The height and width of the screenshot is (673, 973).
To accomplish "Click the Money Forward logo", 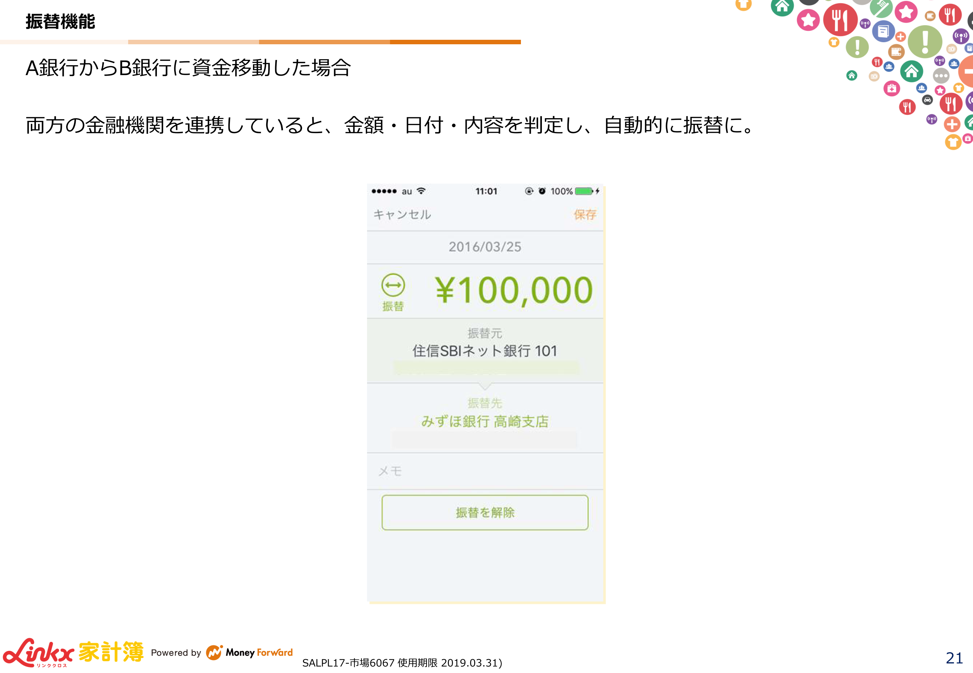I will tap(249, 652).
